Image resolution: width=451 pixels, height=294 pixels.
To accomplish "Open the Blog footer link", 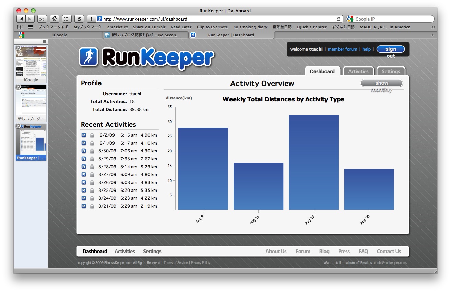I will click(x=324, y=251).
